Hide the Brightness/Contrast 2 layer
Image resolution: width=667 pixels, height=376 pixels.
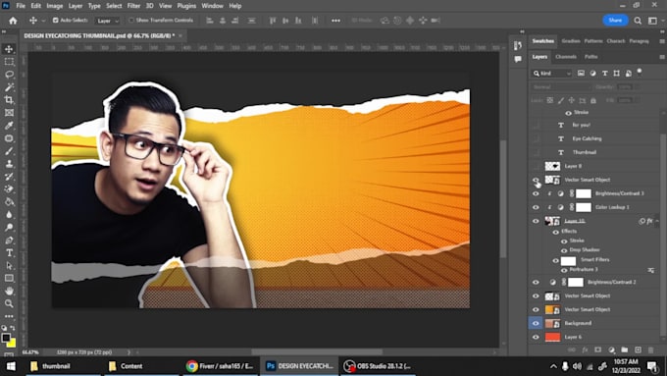click(x=536, y=282)
